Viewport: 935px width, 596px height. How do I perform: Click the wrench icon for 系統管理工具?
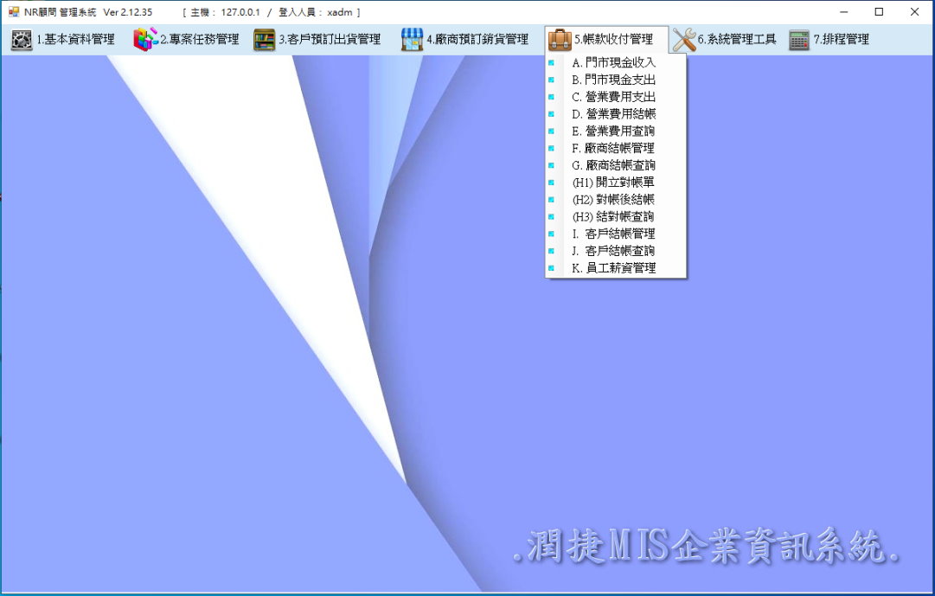coord(683,40)
